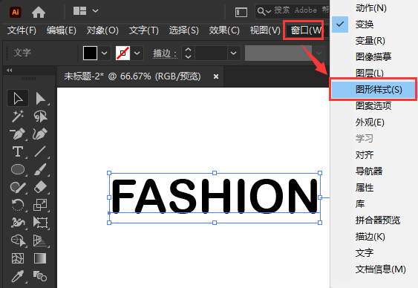Screen dimensions: 418x288
Task: Select the Pen tool
Action: (x=18, y=134)
